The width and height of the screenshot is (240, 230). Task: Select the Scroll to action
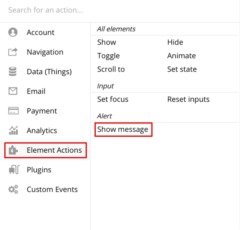coord(111,69)
